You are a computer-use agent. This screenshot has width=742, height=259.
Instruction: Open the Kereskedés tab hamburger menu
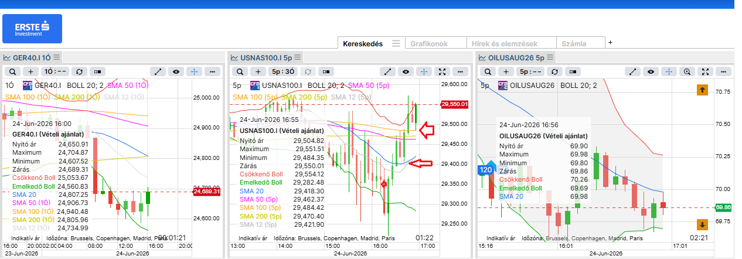pyautogui.click(x=396, y=43)
